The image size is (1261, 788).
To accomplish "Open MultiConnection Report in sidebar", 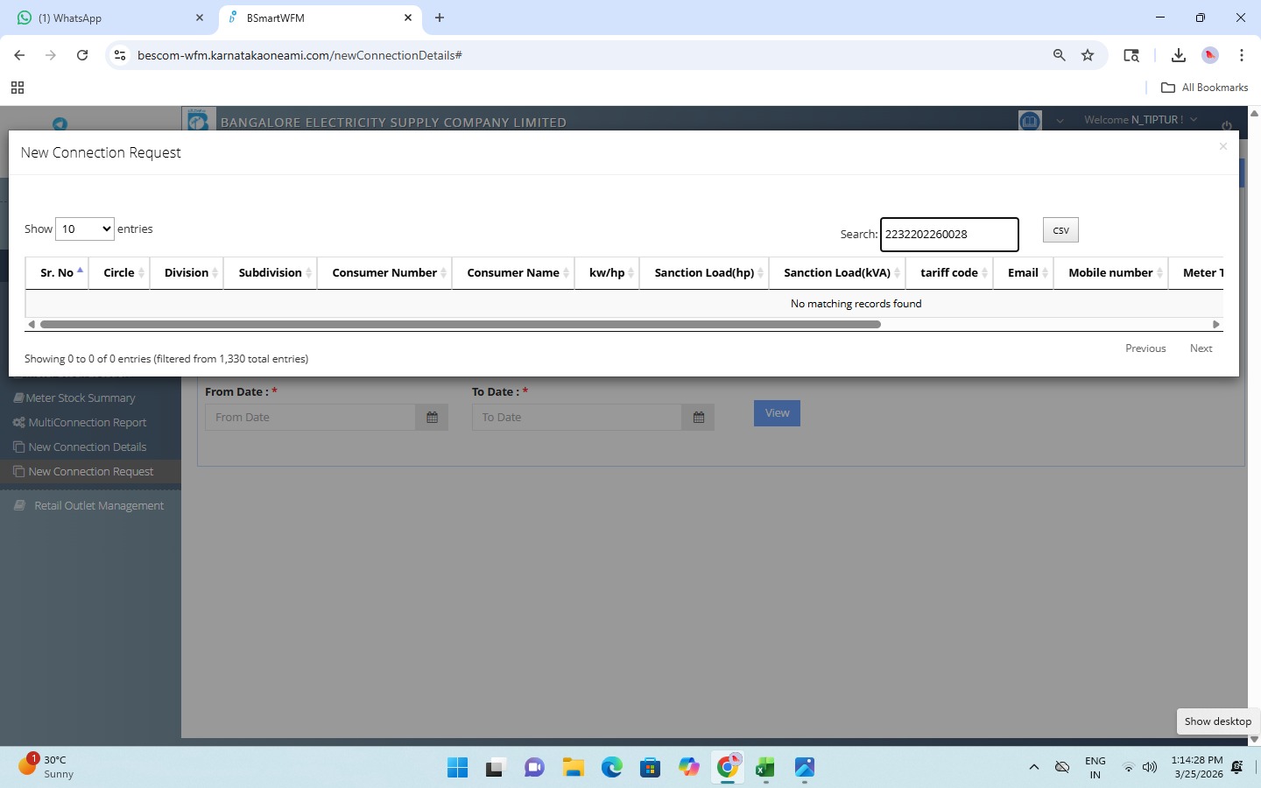I will 88,423.
